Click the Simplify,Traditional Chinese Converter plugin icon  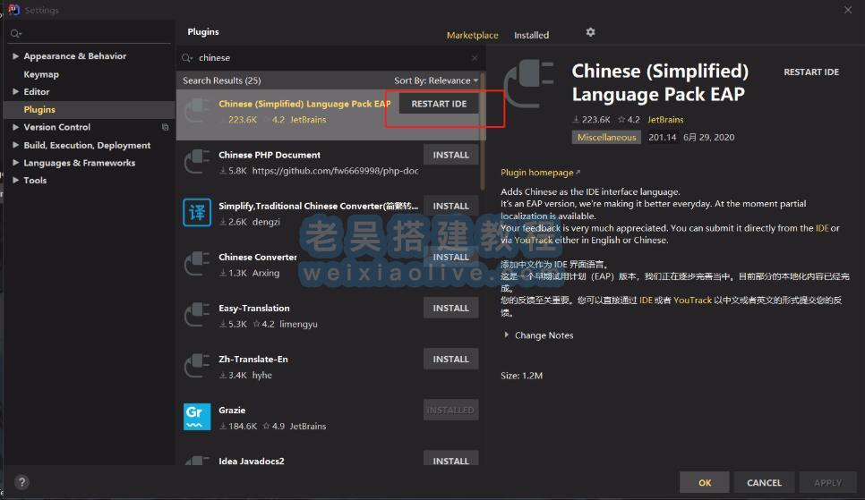(x=197, y=212)
